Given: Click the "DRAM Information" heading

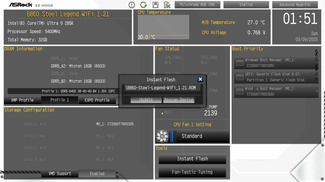Looking at the screenshot, I should (23, 49).
